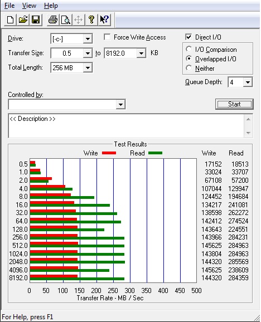Select the I/O Comparison radio button
This screenshot has width=261, height=322.
[x=188, y=49]
